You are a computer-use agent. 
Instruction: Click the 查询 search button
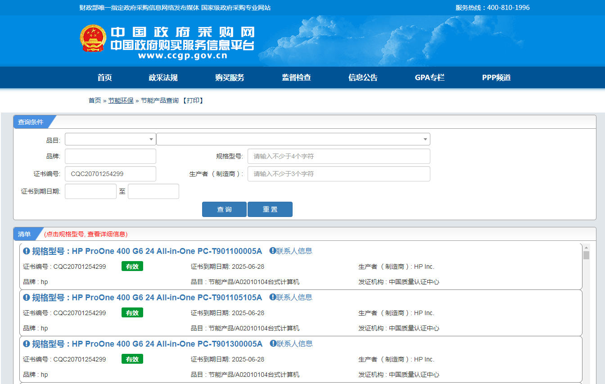(x=224, y=209)
